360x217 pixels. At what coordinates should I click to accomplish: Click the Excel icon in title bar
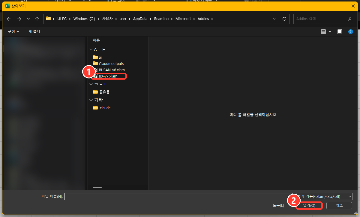7,6
